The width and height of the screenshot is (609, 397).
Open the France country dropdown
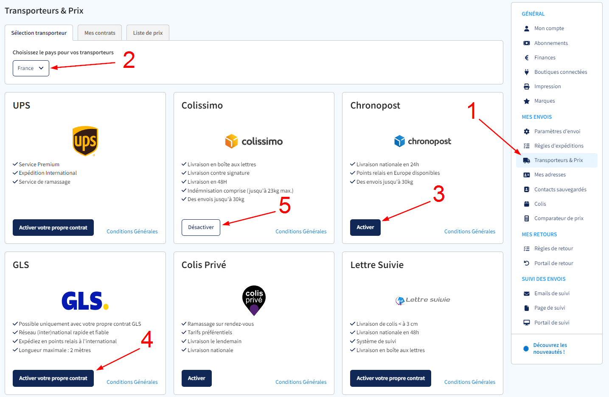coord(31,68)
